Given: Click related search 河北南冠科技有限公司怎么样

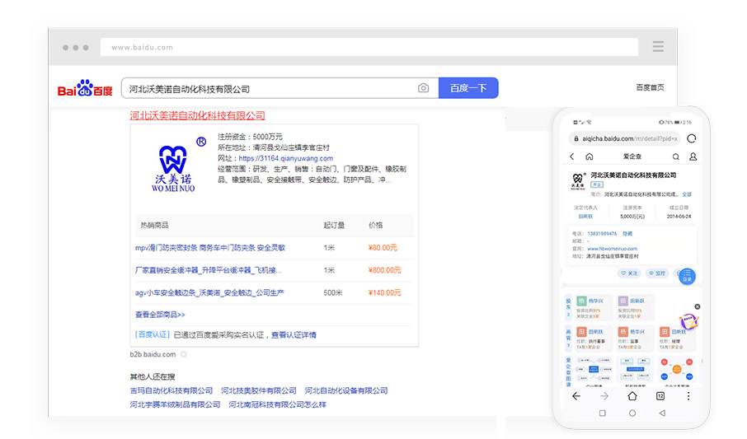Looking at the screenshot, I should pyautogui.click(x=277, y=404).
